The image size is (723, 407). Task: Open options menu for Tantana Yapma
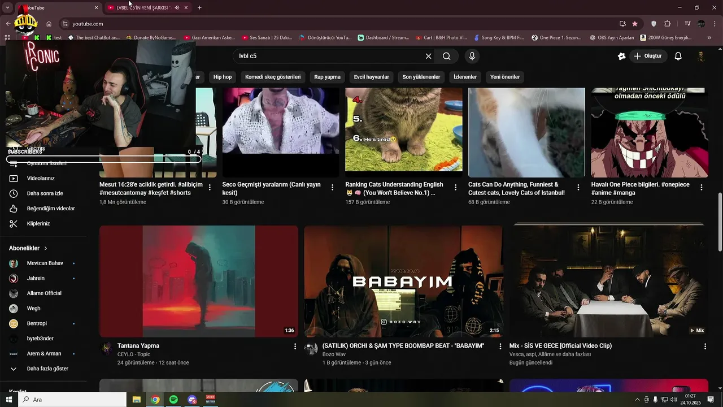[x=295, y=346]
